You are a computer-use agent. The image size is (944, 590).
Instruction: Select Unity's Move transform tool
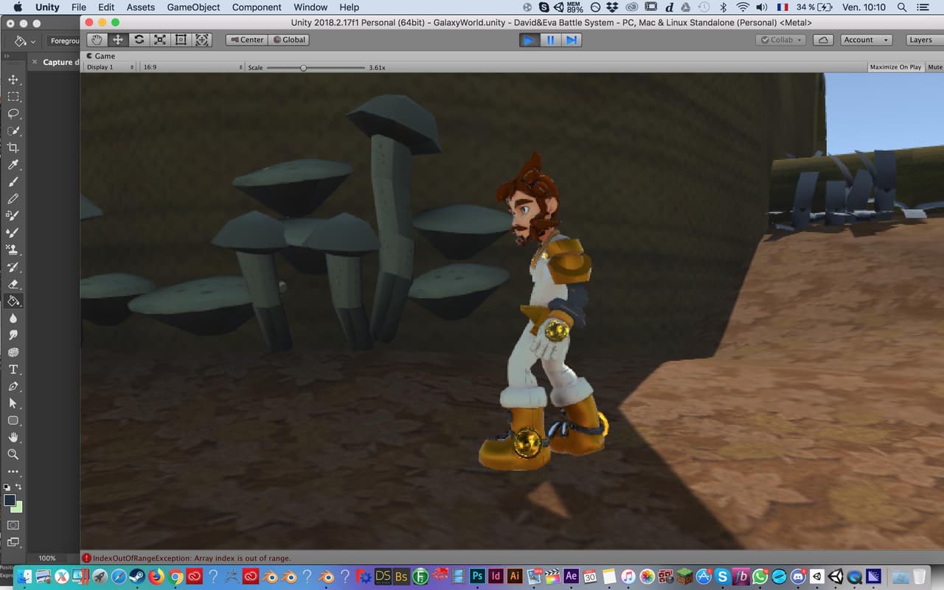118,40
